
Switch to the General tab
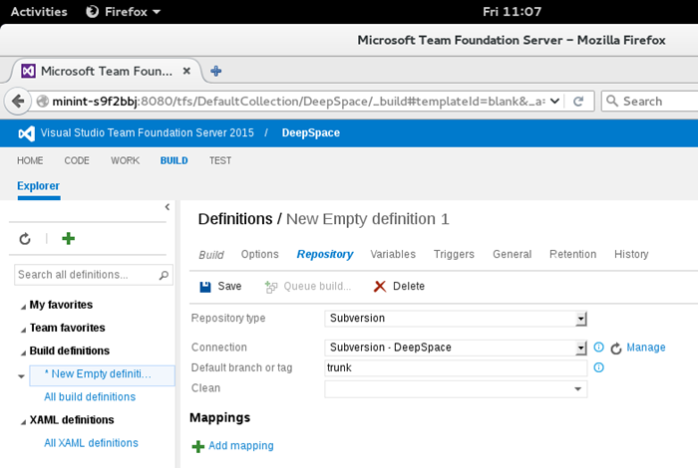(x=512, y=254)
